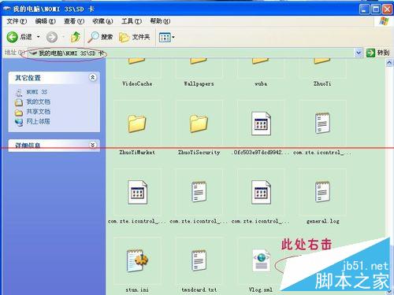Click the address bar path field

(x=191, y=53)
